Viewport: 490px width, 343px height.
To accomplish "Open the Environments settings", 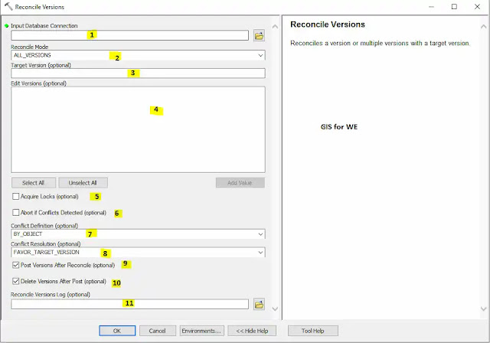I will click(x=202, y=331).
